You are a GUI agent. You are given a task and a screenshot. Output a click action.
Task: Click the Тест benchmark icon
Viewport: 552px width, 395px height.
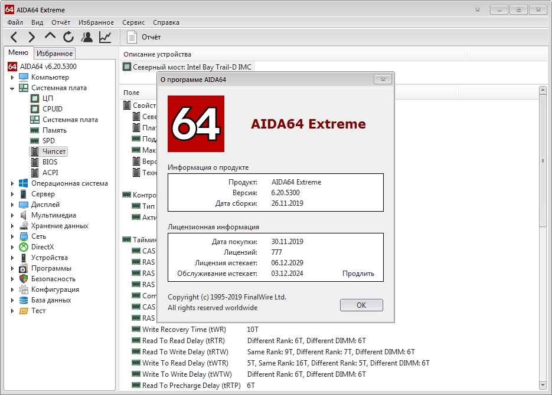tap(23, 311)
